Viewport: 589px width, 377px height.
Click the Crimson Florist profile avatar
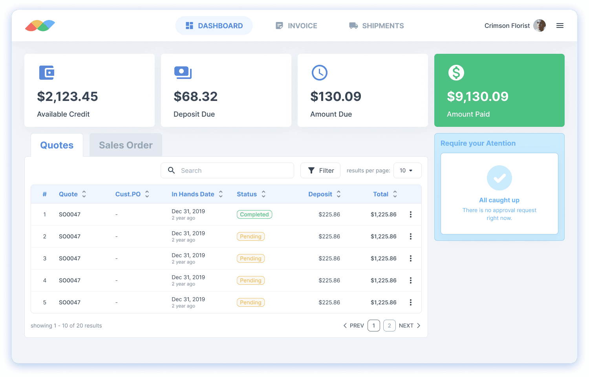pyautogui.click(x=540, y=25)
